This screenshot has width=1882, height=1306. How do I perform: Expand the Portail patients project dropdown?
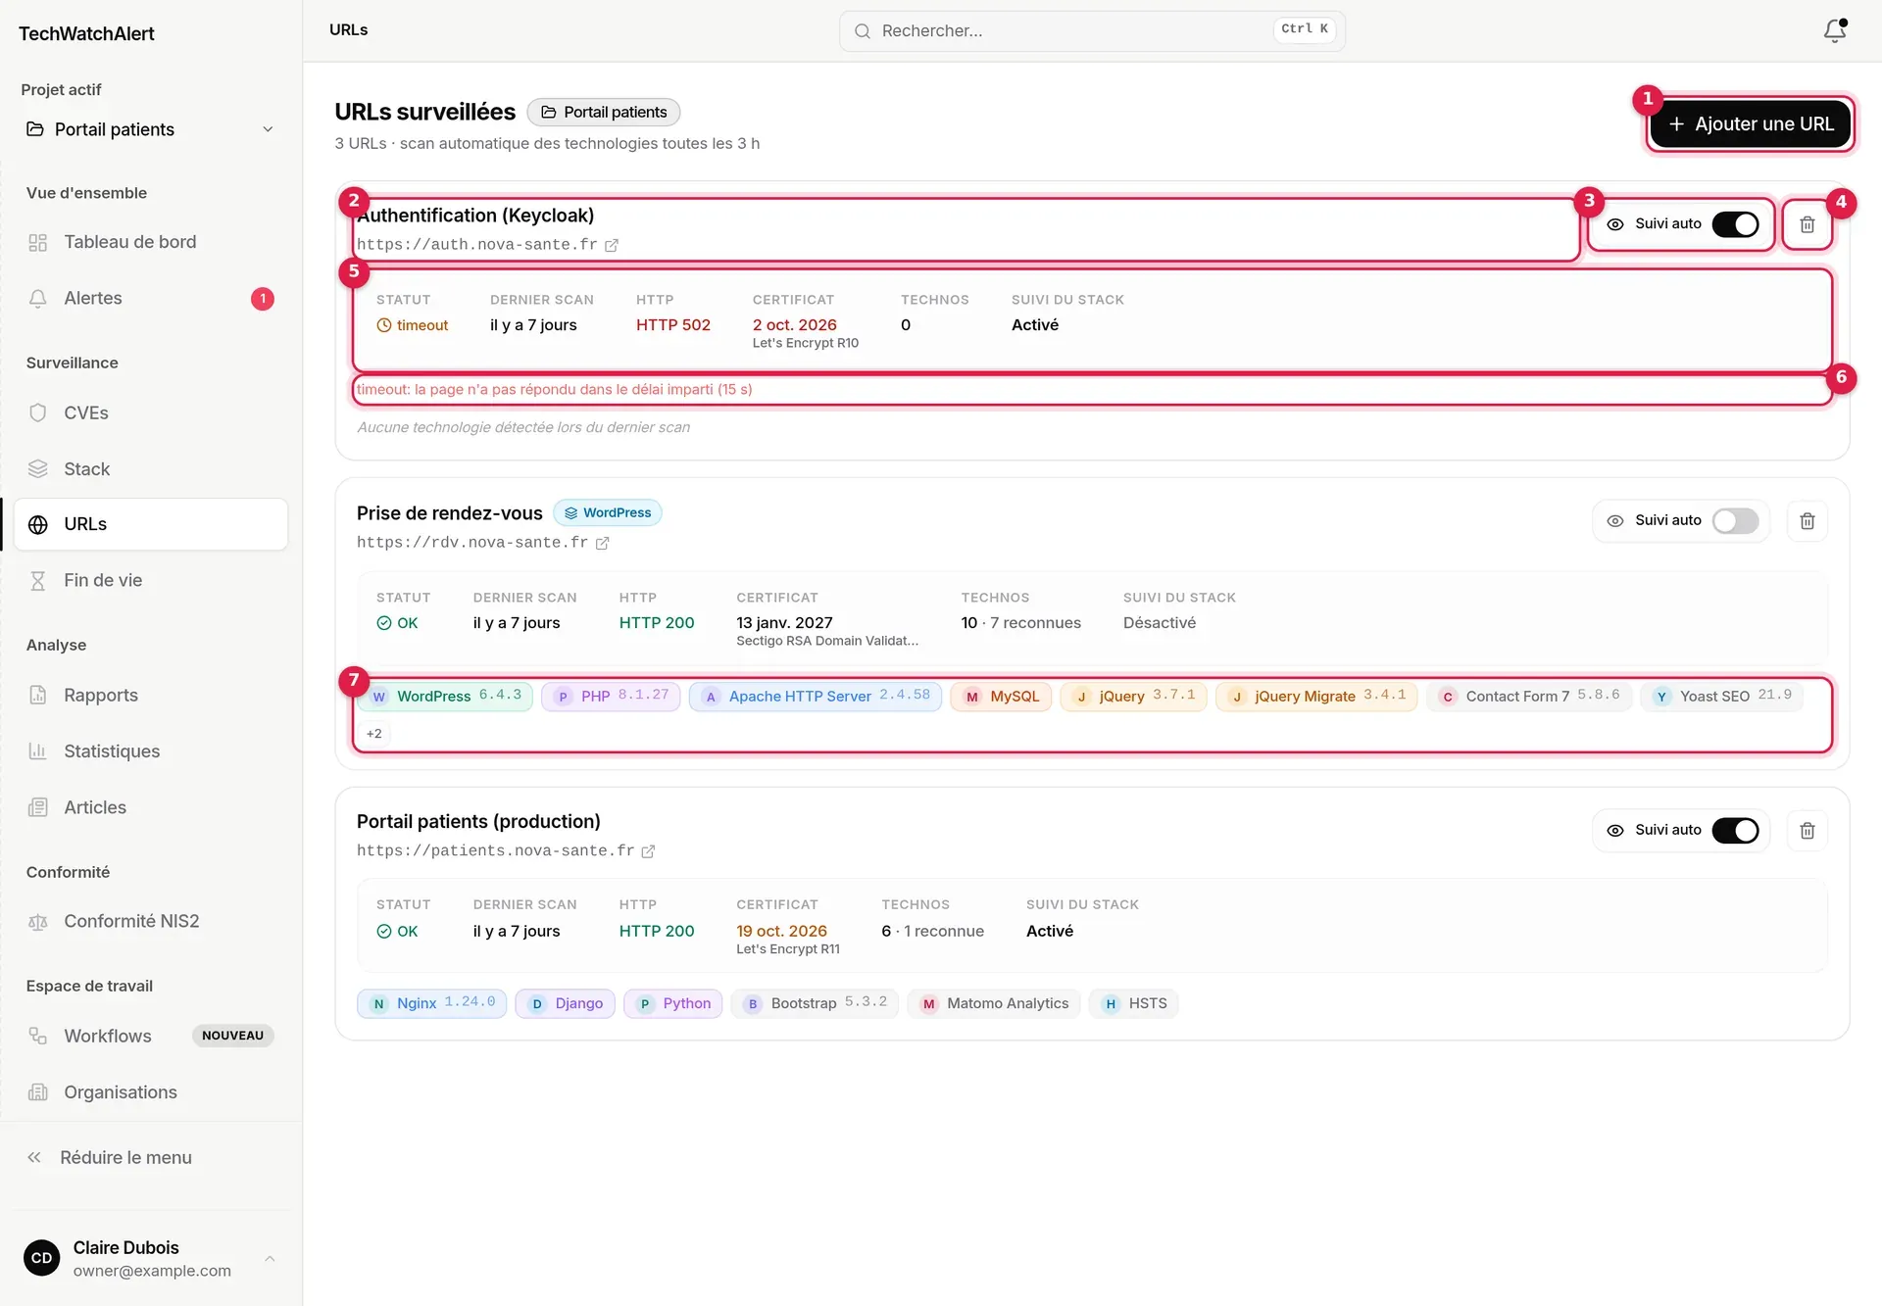click(x=150, y=129)
